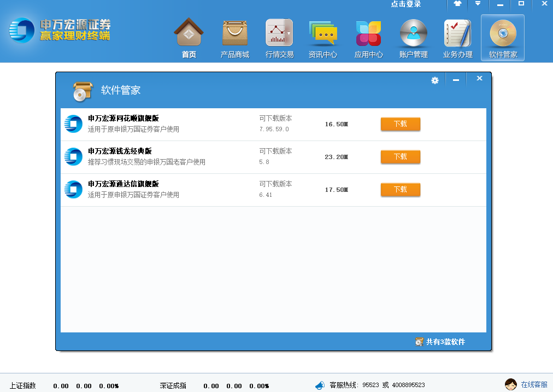
Task: Click the 在线客服 avatar icon
Action: coord(511,384)
